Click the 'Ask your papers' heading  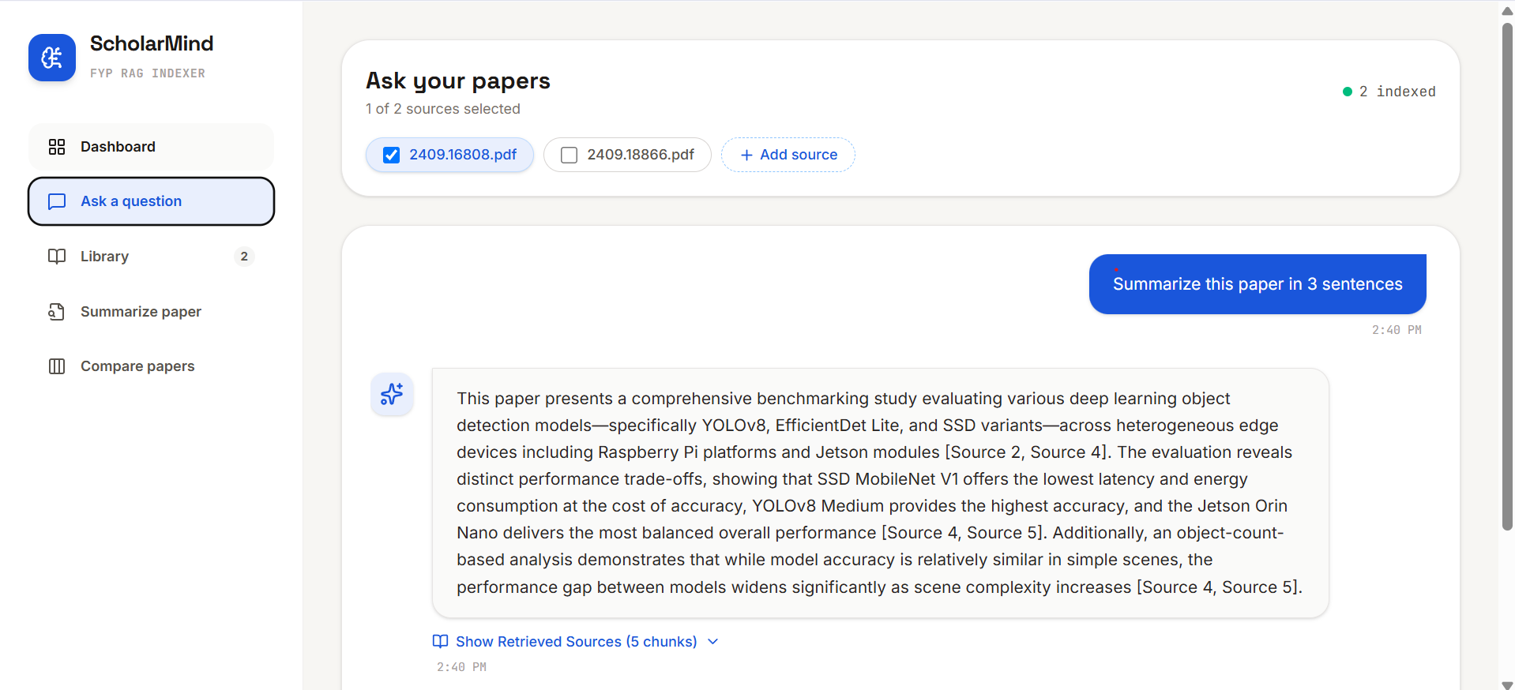(x=458, y=81)
